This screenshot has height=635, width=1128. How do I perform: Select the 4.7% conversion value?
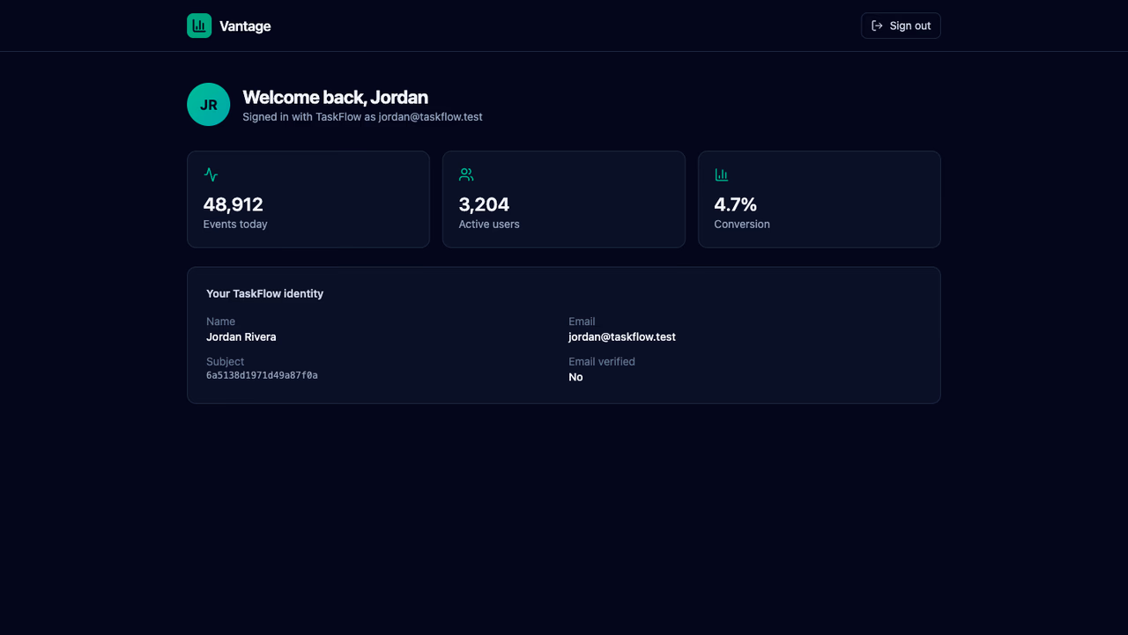(736, 204)
